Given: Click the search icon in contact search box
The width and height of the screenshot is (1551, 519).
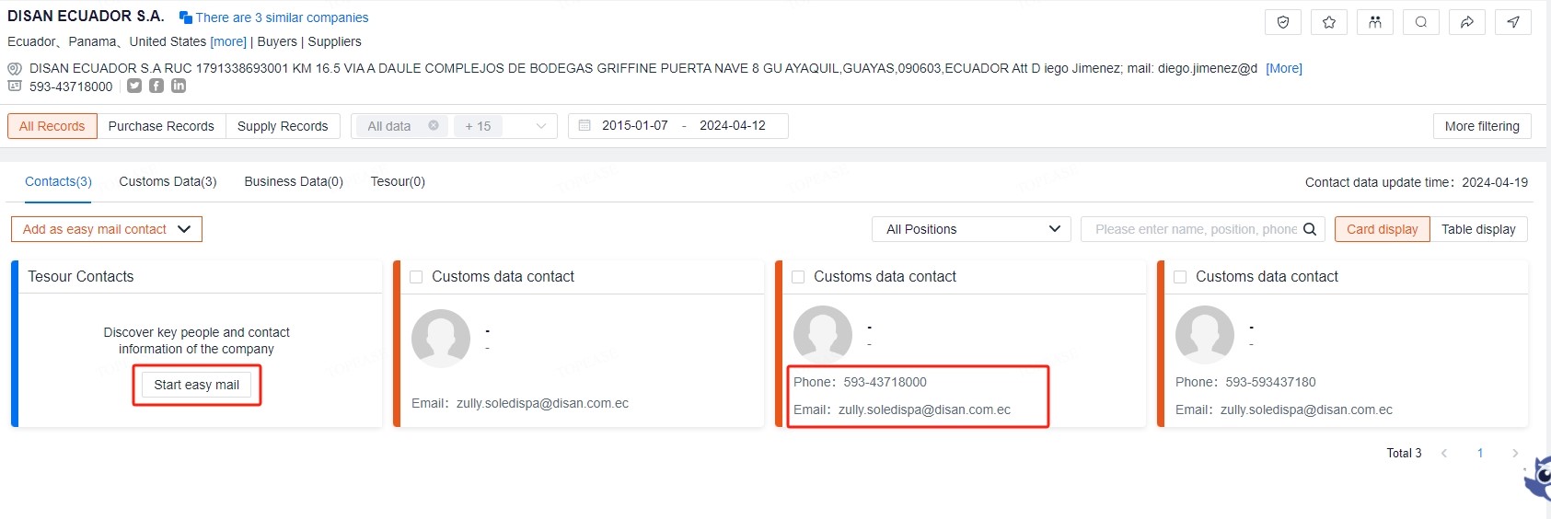Looking at the screenshot, I should 1310,229.
